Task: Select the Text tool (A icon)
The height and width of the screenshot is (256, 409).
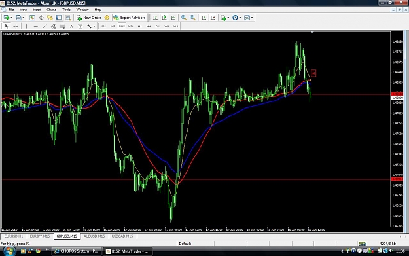Action: [x=71, y=26]
